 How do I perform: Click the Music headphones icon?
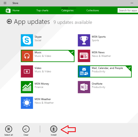27,56
